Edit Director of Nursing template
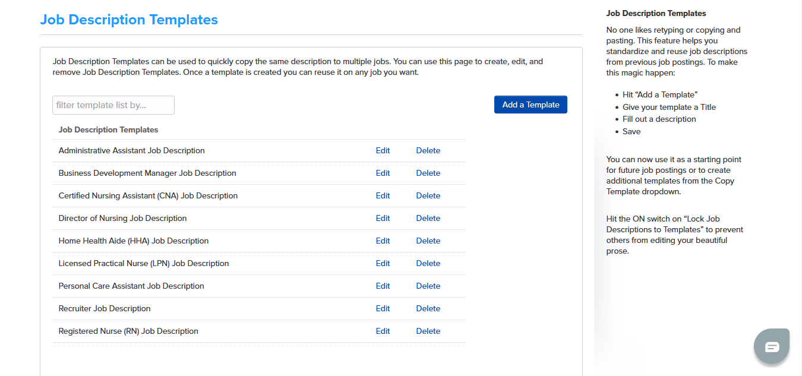The image size is (802, 376). pyautogui.click(x=383, y=219)
